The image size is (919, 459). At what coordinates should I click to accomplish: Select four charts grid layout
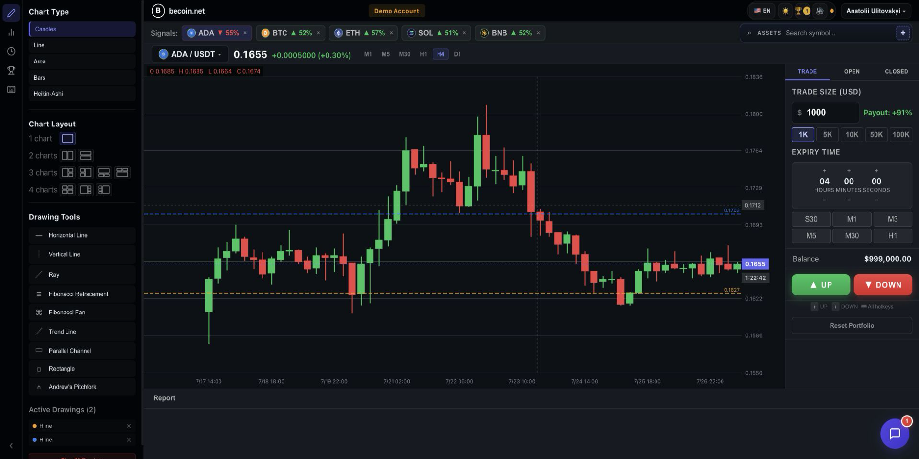click(67, 190)
